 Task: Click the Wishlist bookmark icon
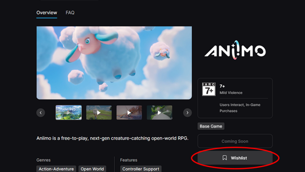[x=225, y=158]
